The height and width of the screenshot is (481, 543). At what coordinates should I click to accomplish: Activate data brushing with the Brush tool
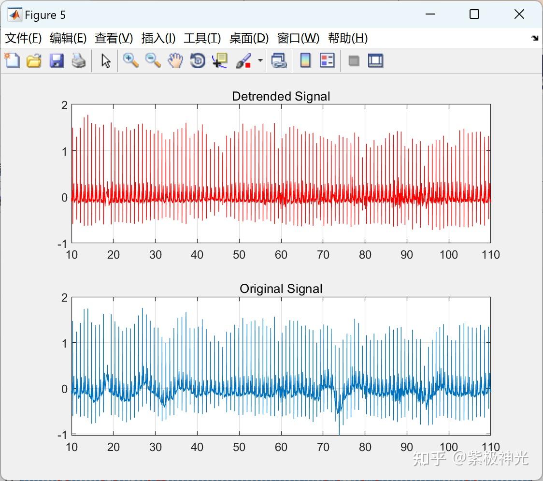coord(243,60)
